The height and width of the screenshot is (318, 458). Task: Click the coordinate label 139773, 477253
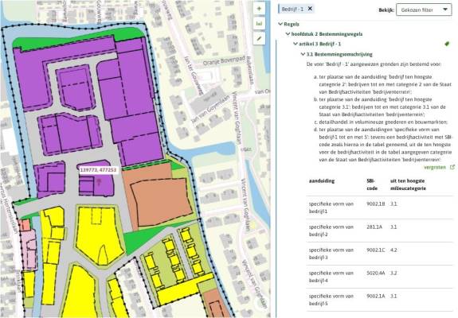tap(98, 169)
